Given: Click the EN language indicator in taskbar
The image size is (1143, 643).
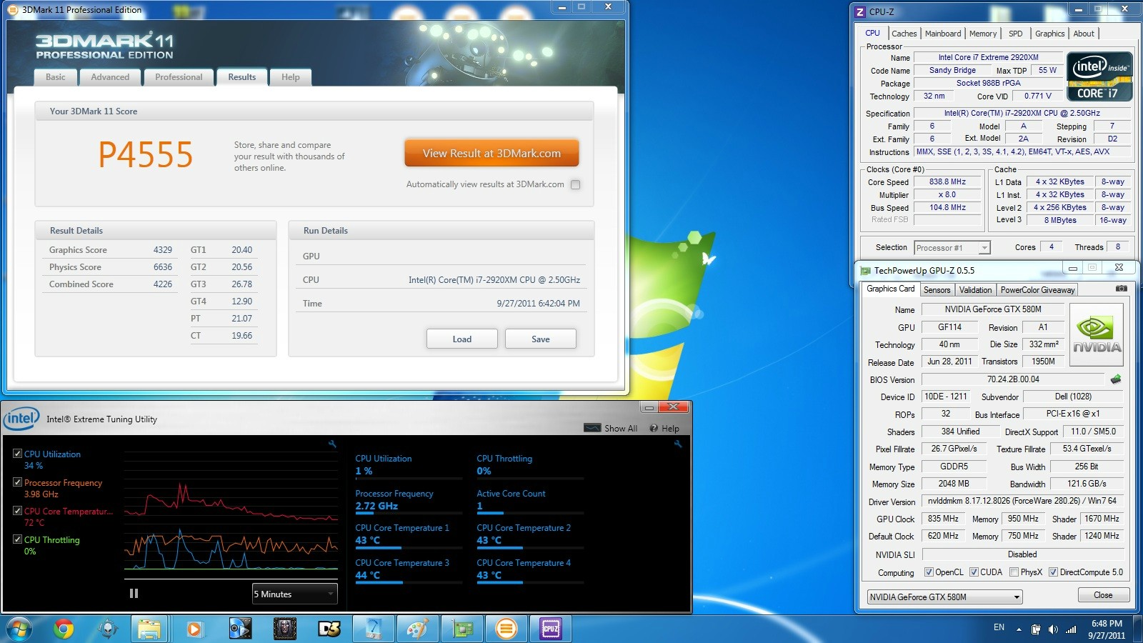Looking at the screenshot, I should (999, 627).
